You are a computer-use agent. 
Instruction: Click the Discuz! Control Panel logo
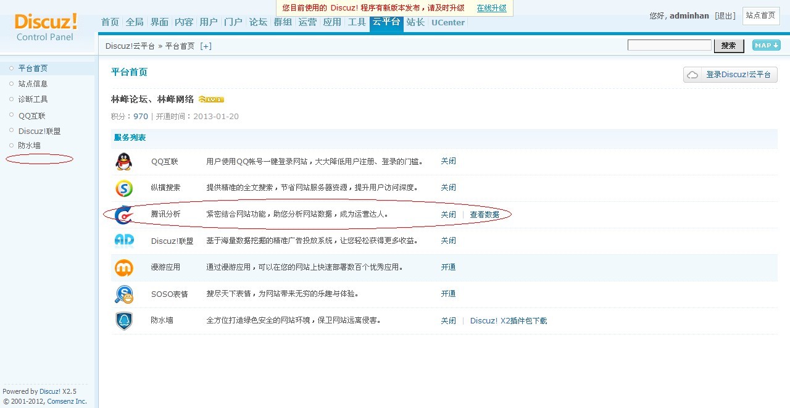pyautogui.click(x=46, y=28)
